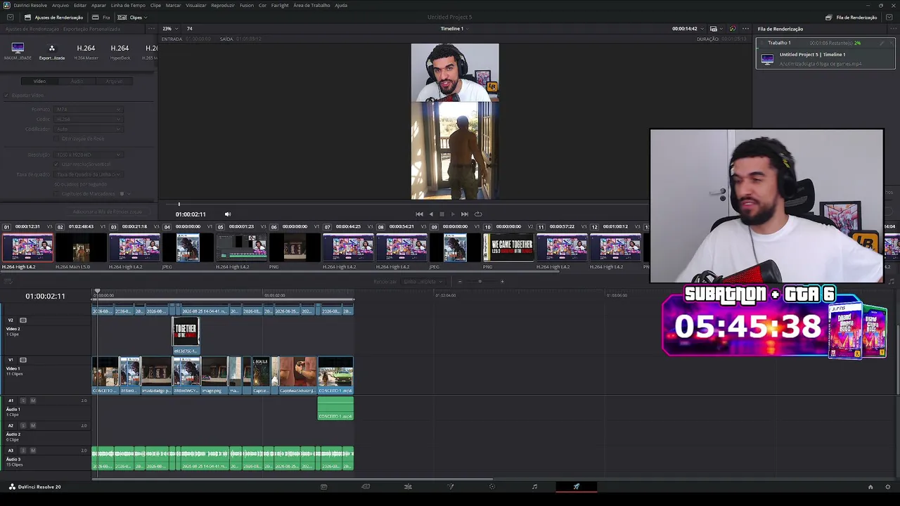Open the viewer zoom 23% dropdown
This screenshot has width=900, height=506.
pos(169,29)
